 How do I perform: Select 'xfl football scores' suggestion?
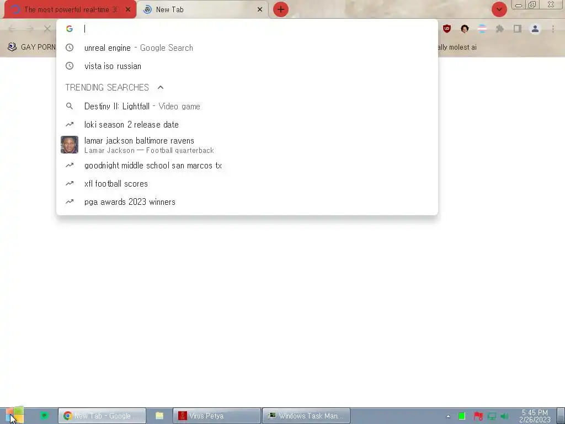247,183
